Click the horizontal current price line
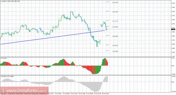 click(86, 29)
